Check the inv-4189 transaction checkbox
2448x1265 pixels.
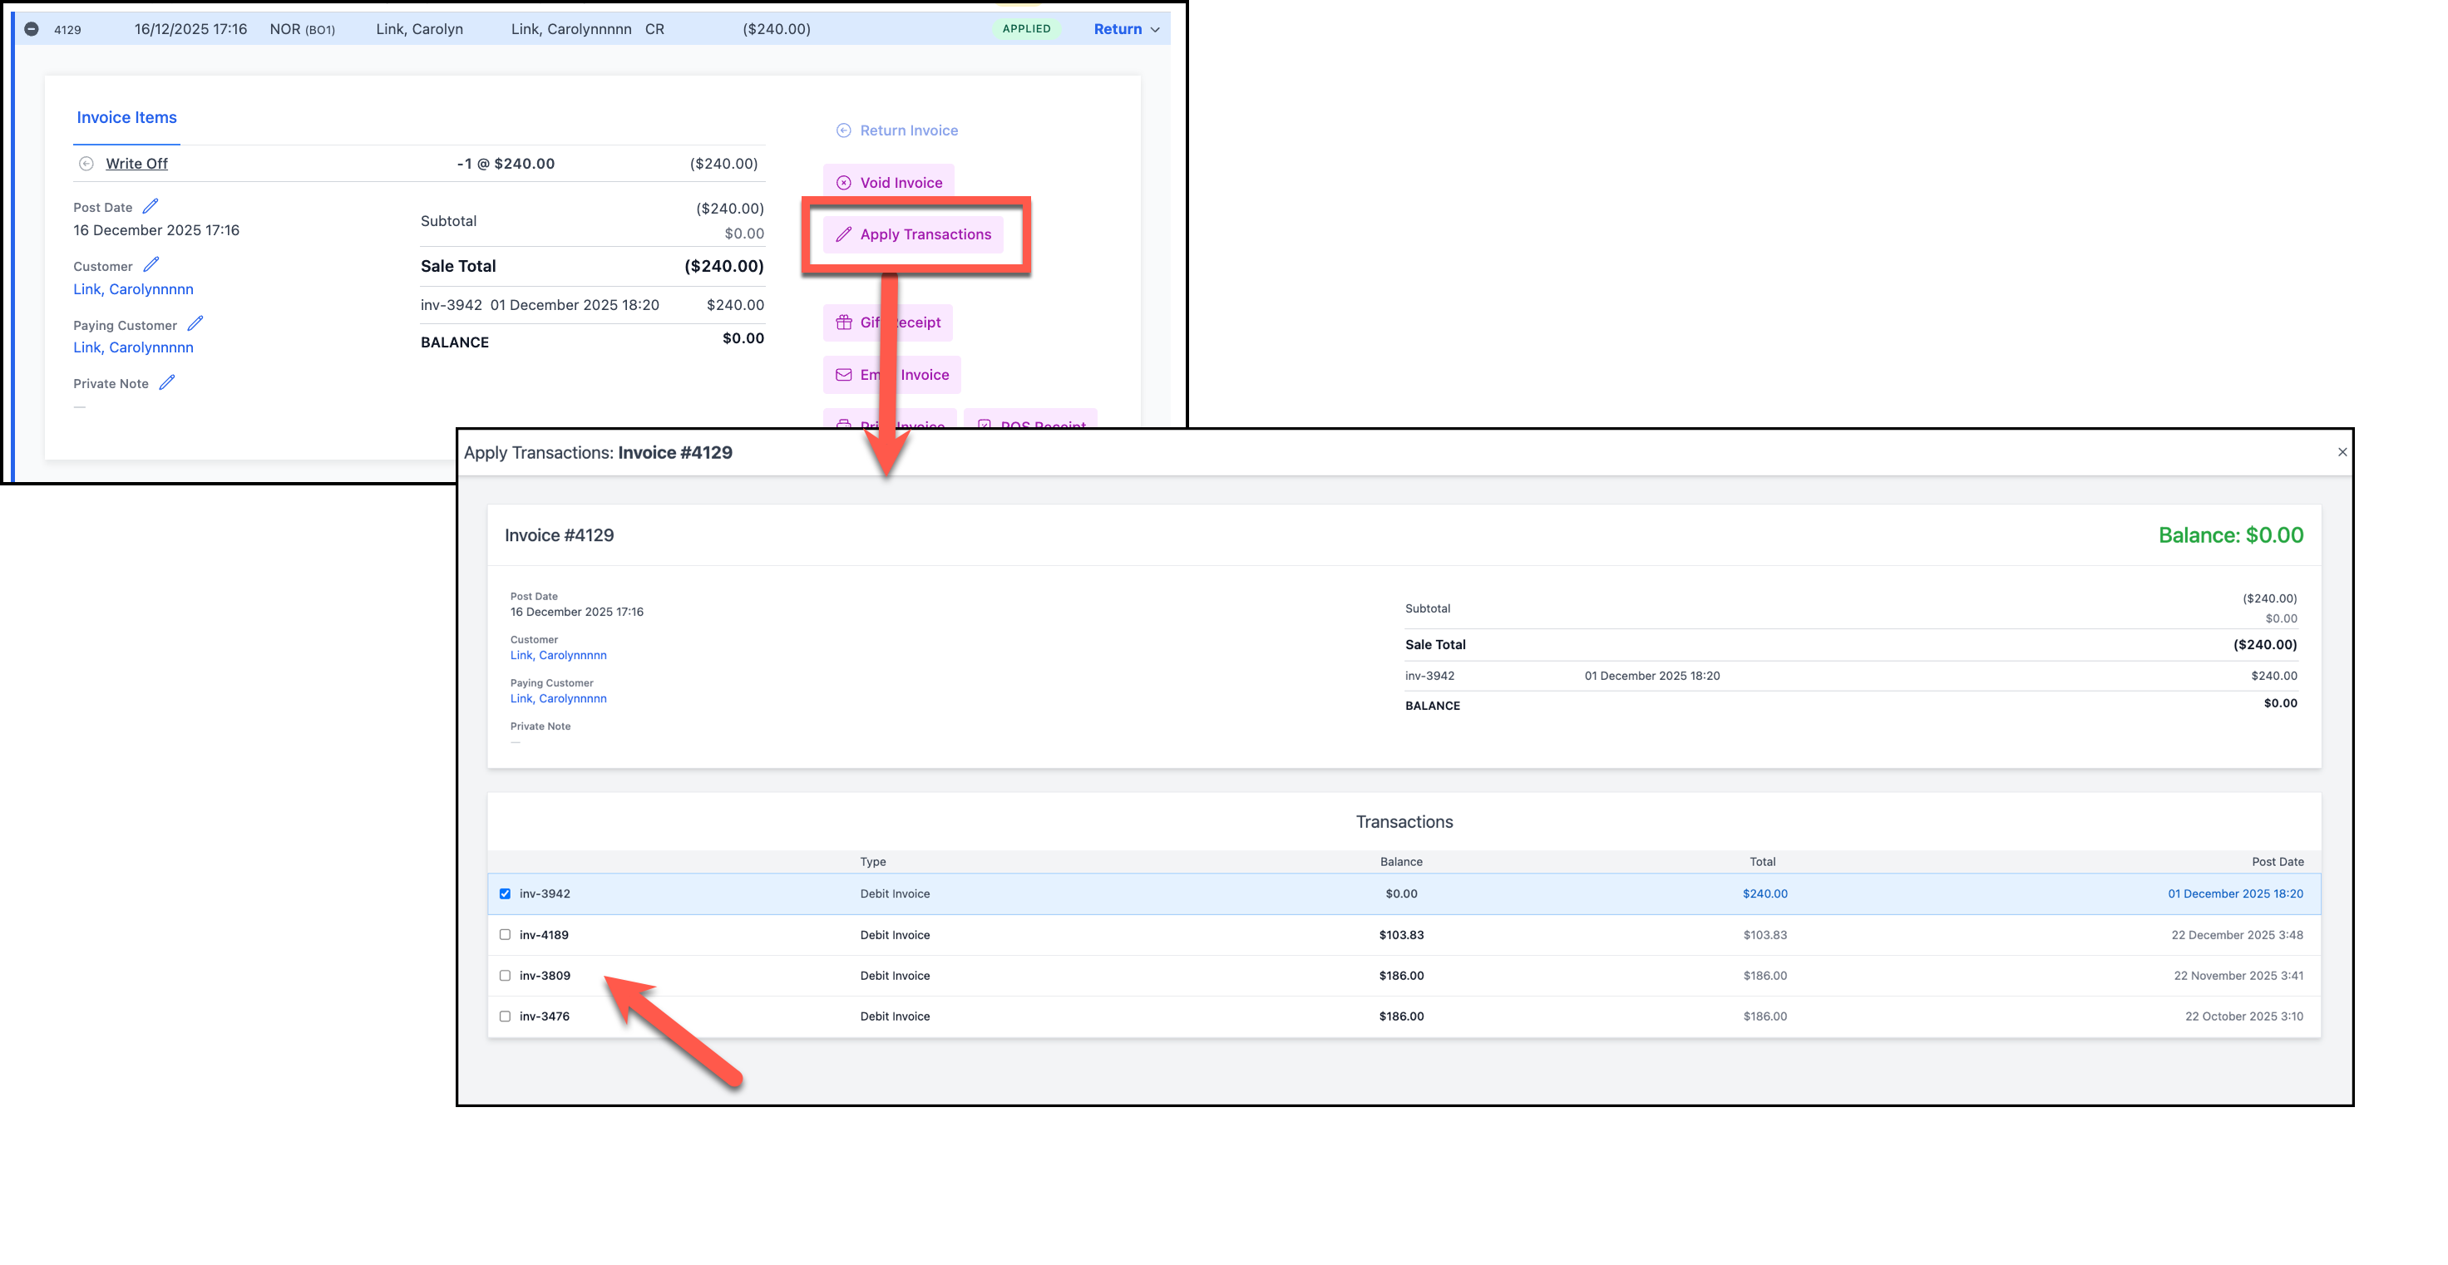click(x=505, y=934)
